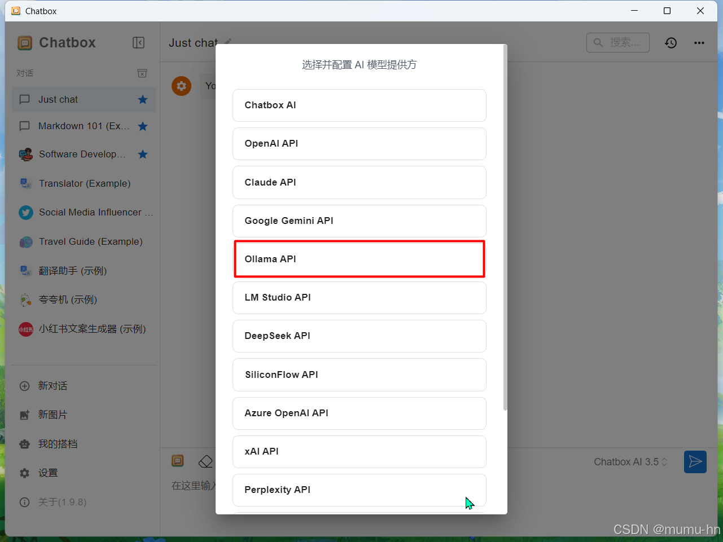
Task: Unstar the Just chat conversation
Action: (143, 99)
